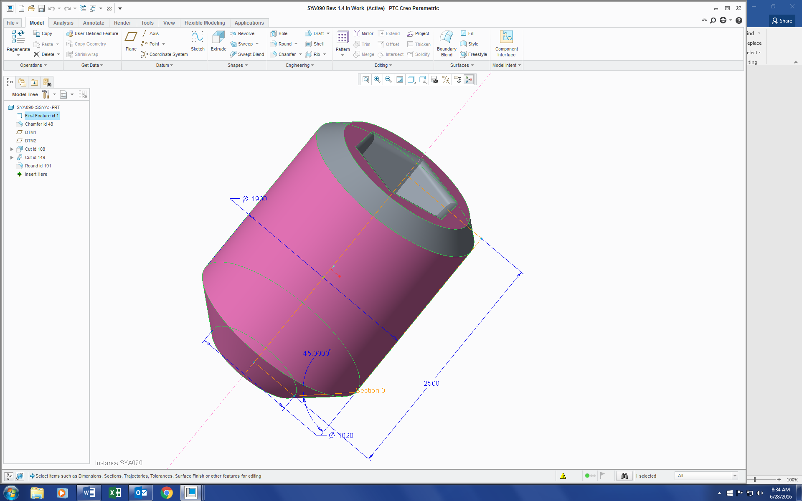Select Round id 191 in model tree
802x501 pixels.
pos(38,166)
